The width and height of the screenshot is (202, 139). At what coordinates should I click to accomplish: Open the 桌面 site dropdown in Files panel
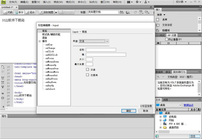(168, 105)
